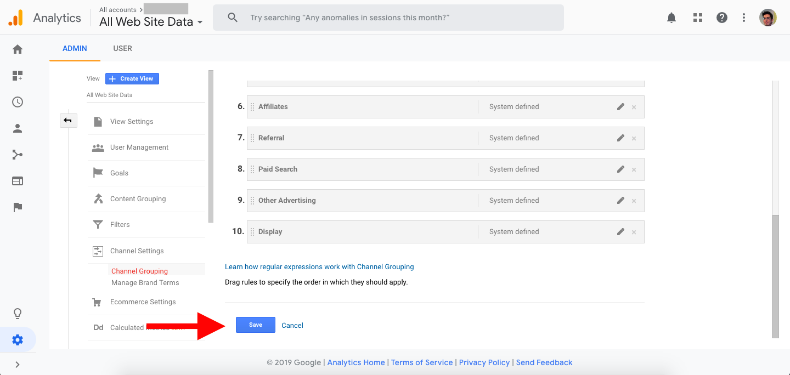Click the back arrow next to View Settings
This screenshot has height=375, width=790.
pyautogui.click(x=68, y=120)
